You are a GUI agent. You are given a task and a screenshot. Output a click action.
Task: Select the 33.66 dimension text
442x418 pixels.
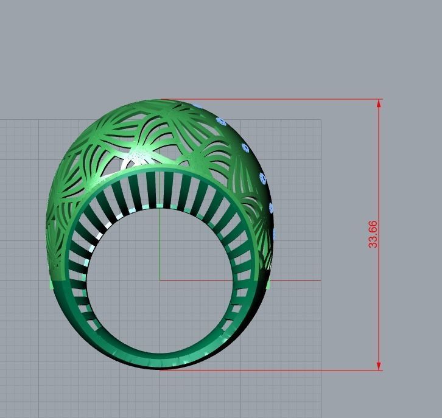(x=373, y=234)
